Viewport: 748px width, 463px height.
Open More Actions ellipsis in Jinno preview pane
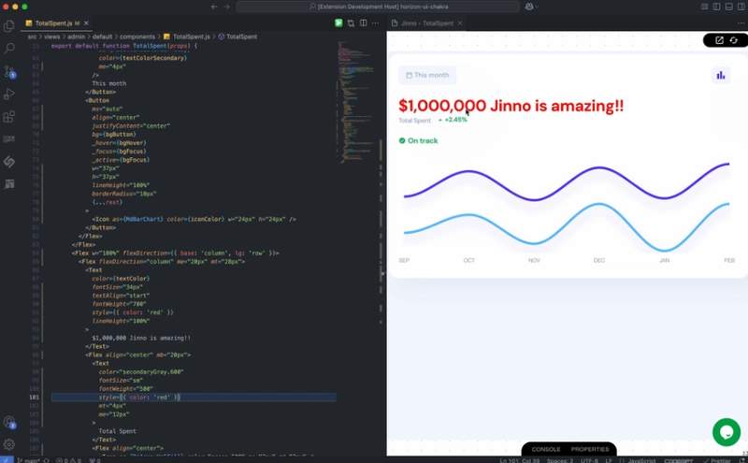coord(741,22)
